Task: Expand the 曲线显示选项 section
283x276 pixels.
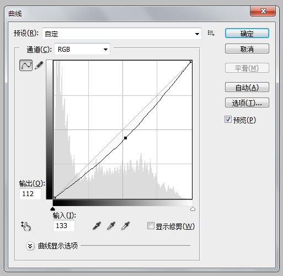Action: 30,246
